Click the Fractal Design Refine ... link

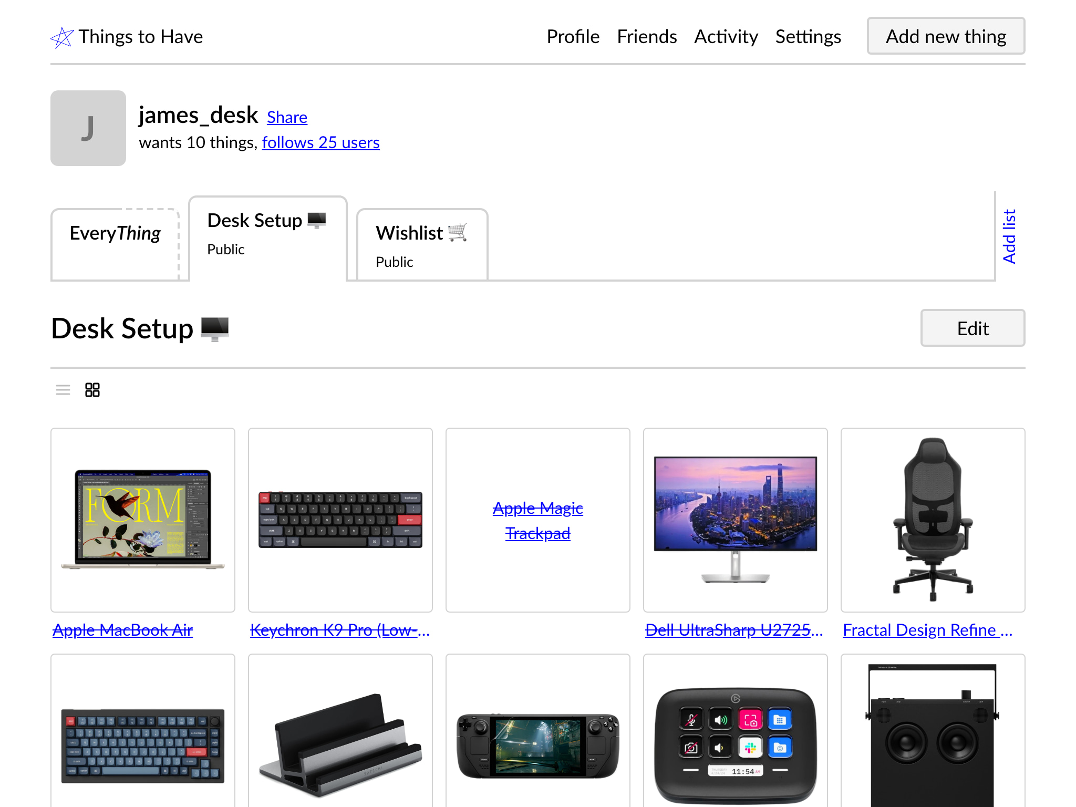pyautogui.click(x=928, y=630)
